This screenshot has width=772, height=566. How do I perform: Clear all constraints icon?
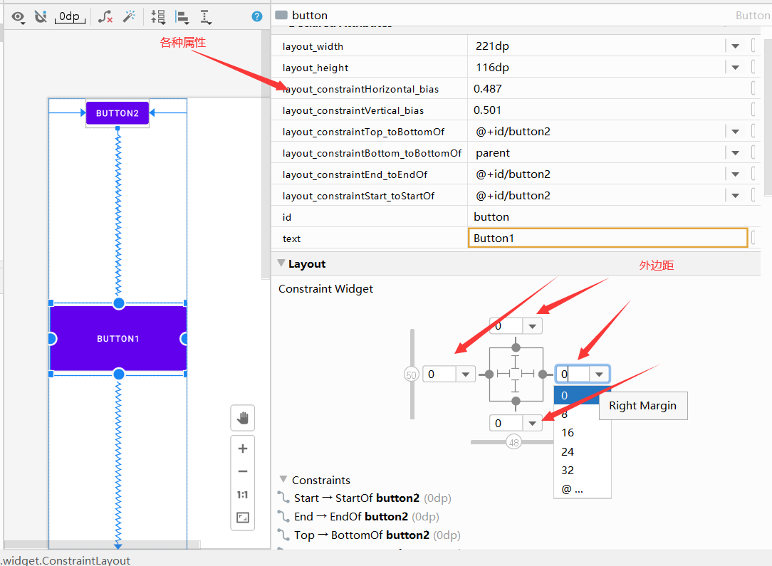tap(105, 17)
